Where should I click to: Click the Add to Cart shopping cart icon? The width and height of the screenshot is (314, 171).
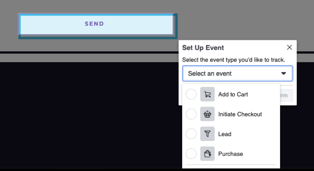pyautogui.click(x=207, y=94)
